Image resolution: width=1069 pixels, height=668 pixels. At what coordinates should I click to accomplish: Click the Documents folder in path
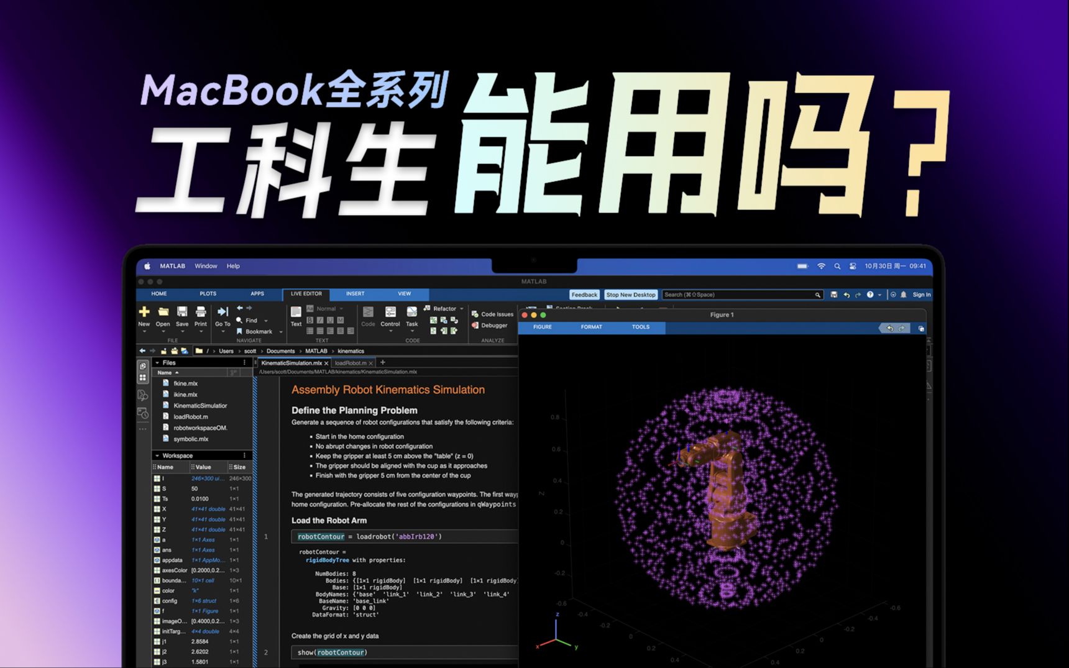tap(281, 351)
